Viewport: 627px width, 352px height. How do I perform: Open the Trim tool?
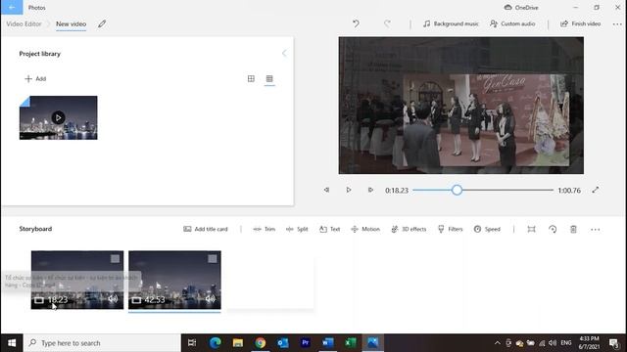(265, 229)
